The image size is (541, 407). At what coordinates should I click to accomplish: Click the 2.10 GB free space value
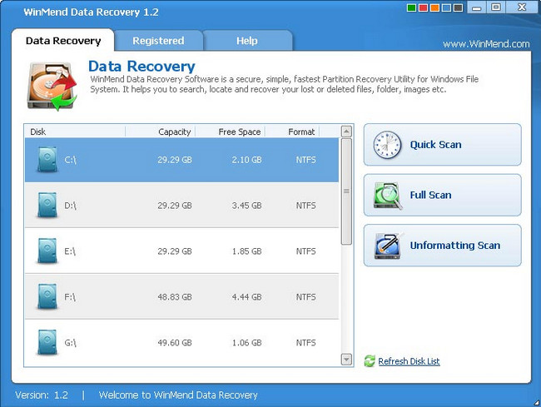(x=246, y=160)
